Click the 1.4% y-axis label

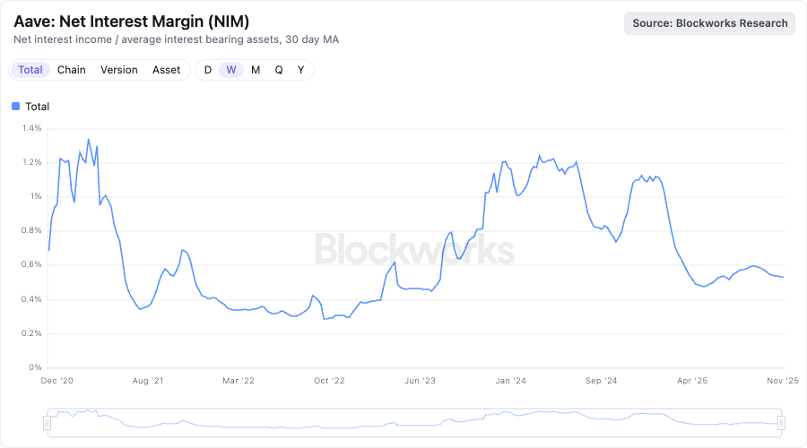pos(32,128)
